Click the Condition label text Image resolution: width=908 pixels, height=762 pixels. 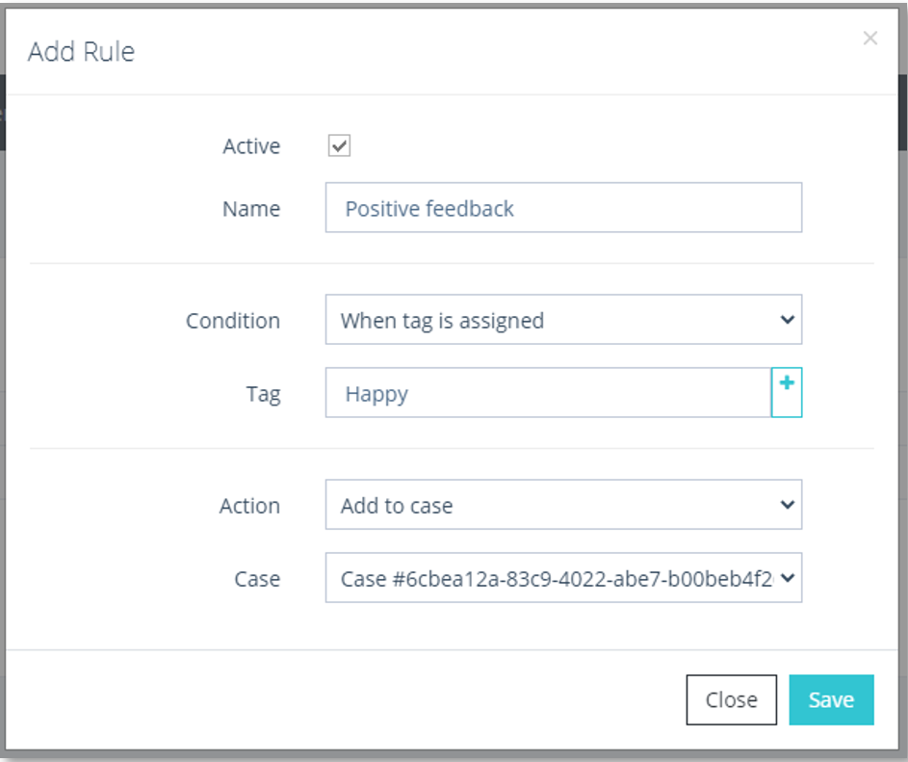(x=233, y=321)
